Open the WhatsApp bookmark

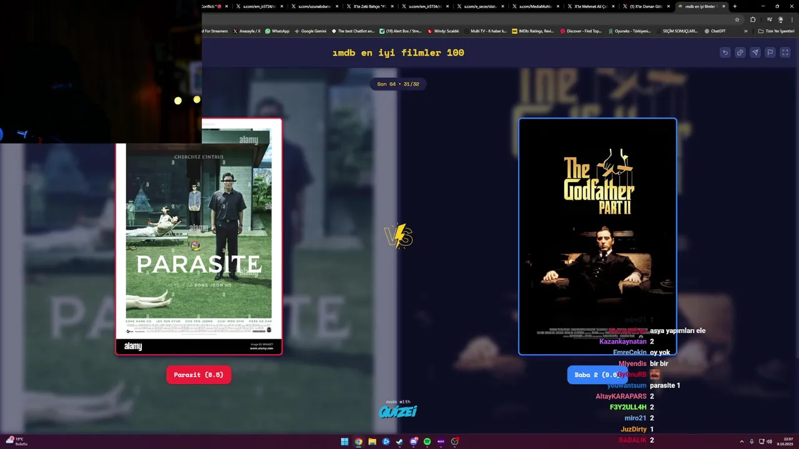(x=277, y=31)
